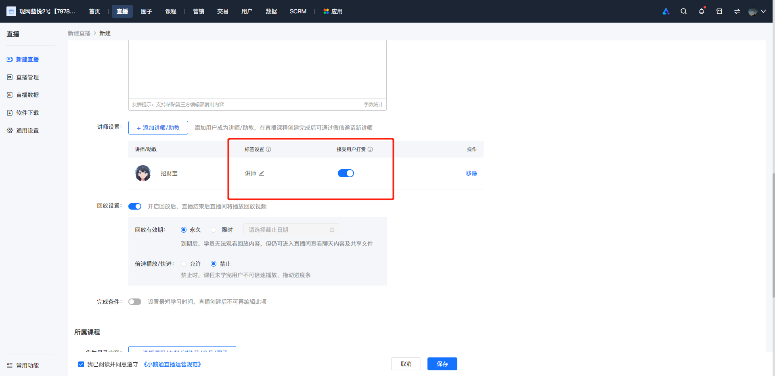Open the 营销 menu
Screen dimensions: 775x376
[x=199, y=11]
